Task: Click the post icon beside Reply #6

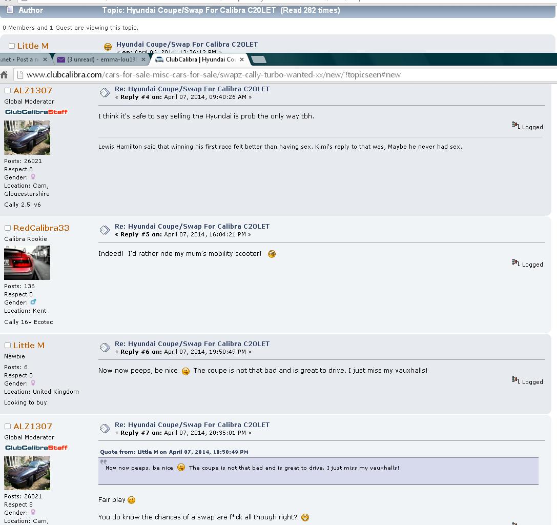Action: pos(105,348)
